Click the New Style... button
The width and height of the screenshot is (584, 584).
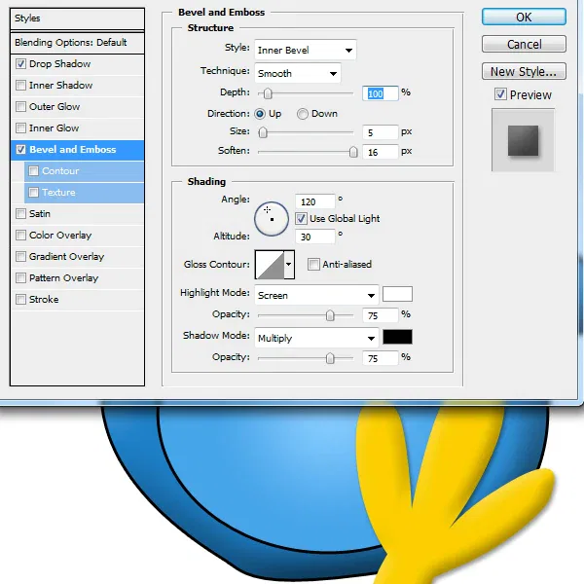[524, 71]
